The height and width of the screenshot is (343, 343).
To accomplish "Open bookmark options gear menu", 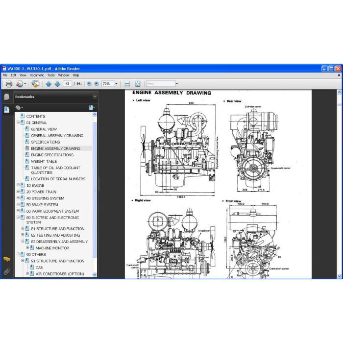I will click(19, 107).
